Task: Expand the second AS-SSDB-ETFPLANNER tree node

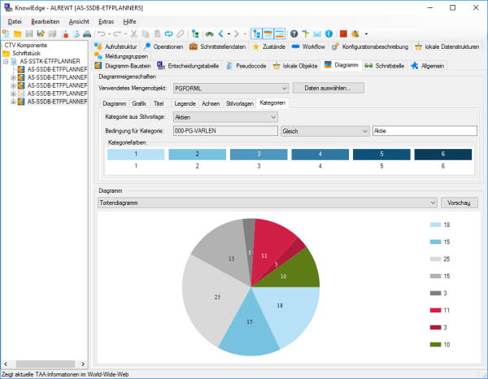Action: coord(13,77)
